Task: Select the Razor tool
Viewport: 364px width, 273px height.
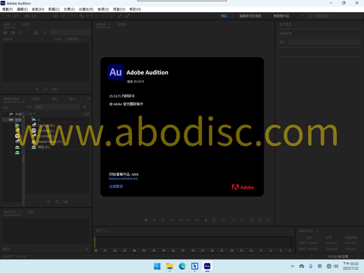Action: [82, 16]
